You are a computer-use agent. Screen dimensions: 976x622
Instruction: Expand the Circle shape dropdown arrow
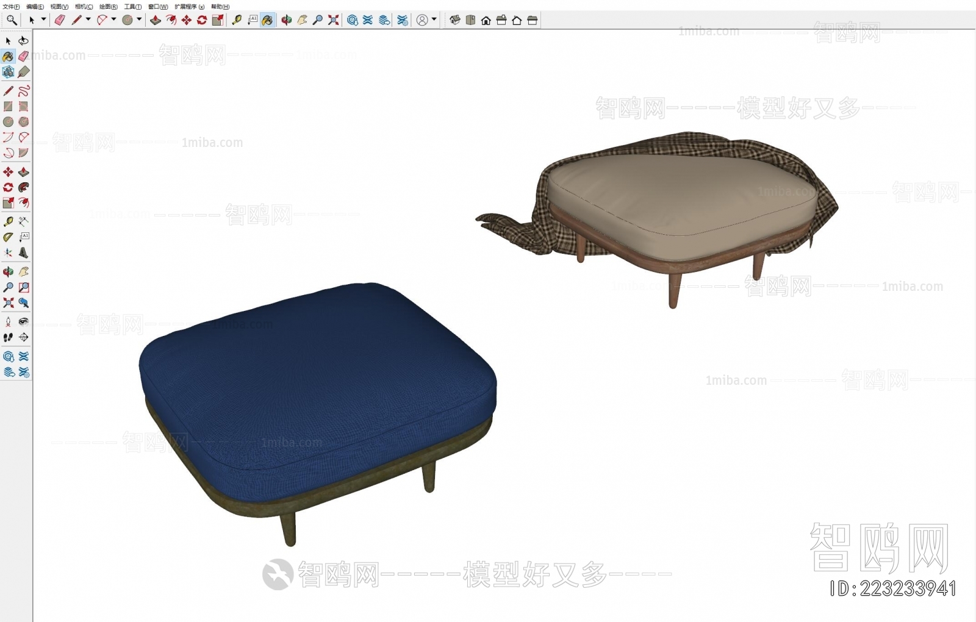pos(139,20)
